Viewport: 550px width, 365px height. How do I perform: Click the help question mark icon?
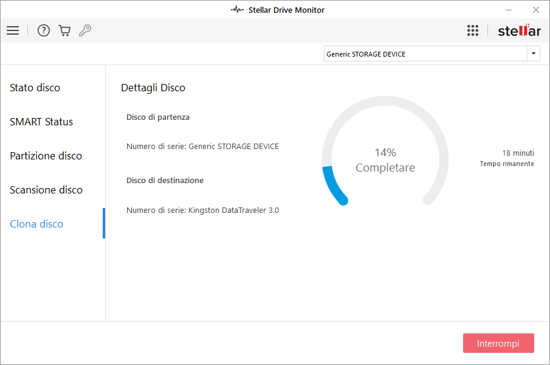click(x=44, y=30)
